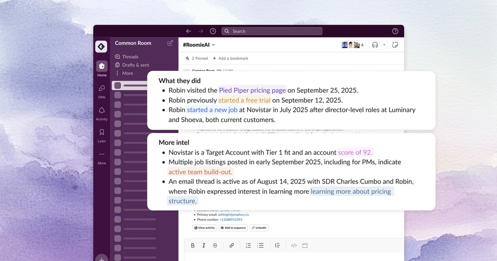Click the phone number +12088913393
The height and width of the screenshot is (261, 497).
tap(230, 219)
